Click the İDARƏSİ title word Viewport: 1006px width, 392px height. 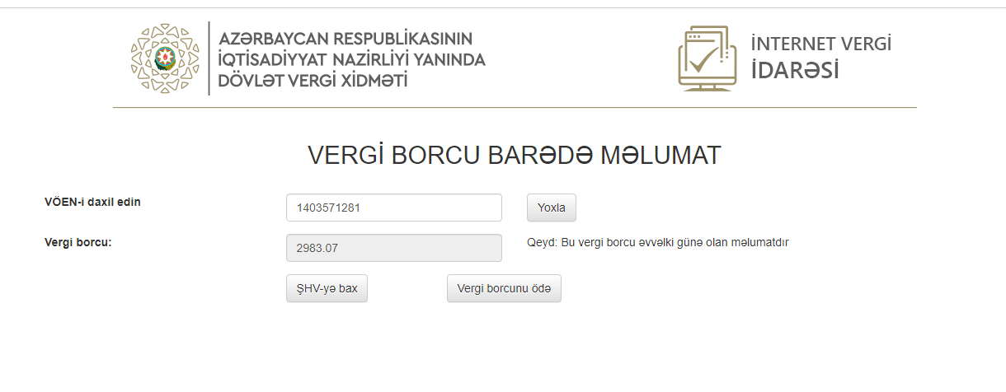[x=795, y=70]
